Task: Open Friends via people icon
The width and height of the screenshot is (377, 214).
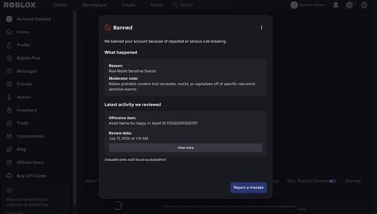Action: (x=9, y=84)
